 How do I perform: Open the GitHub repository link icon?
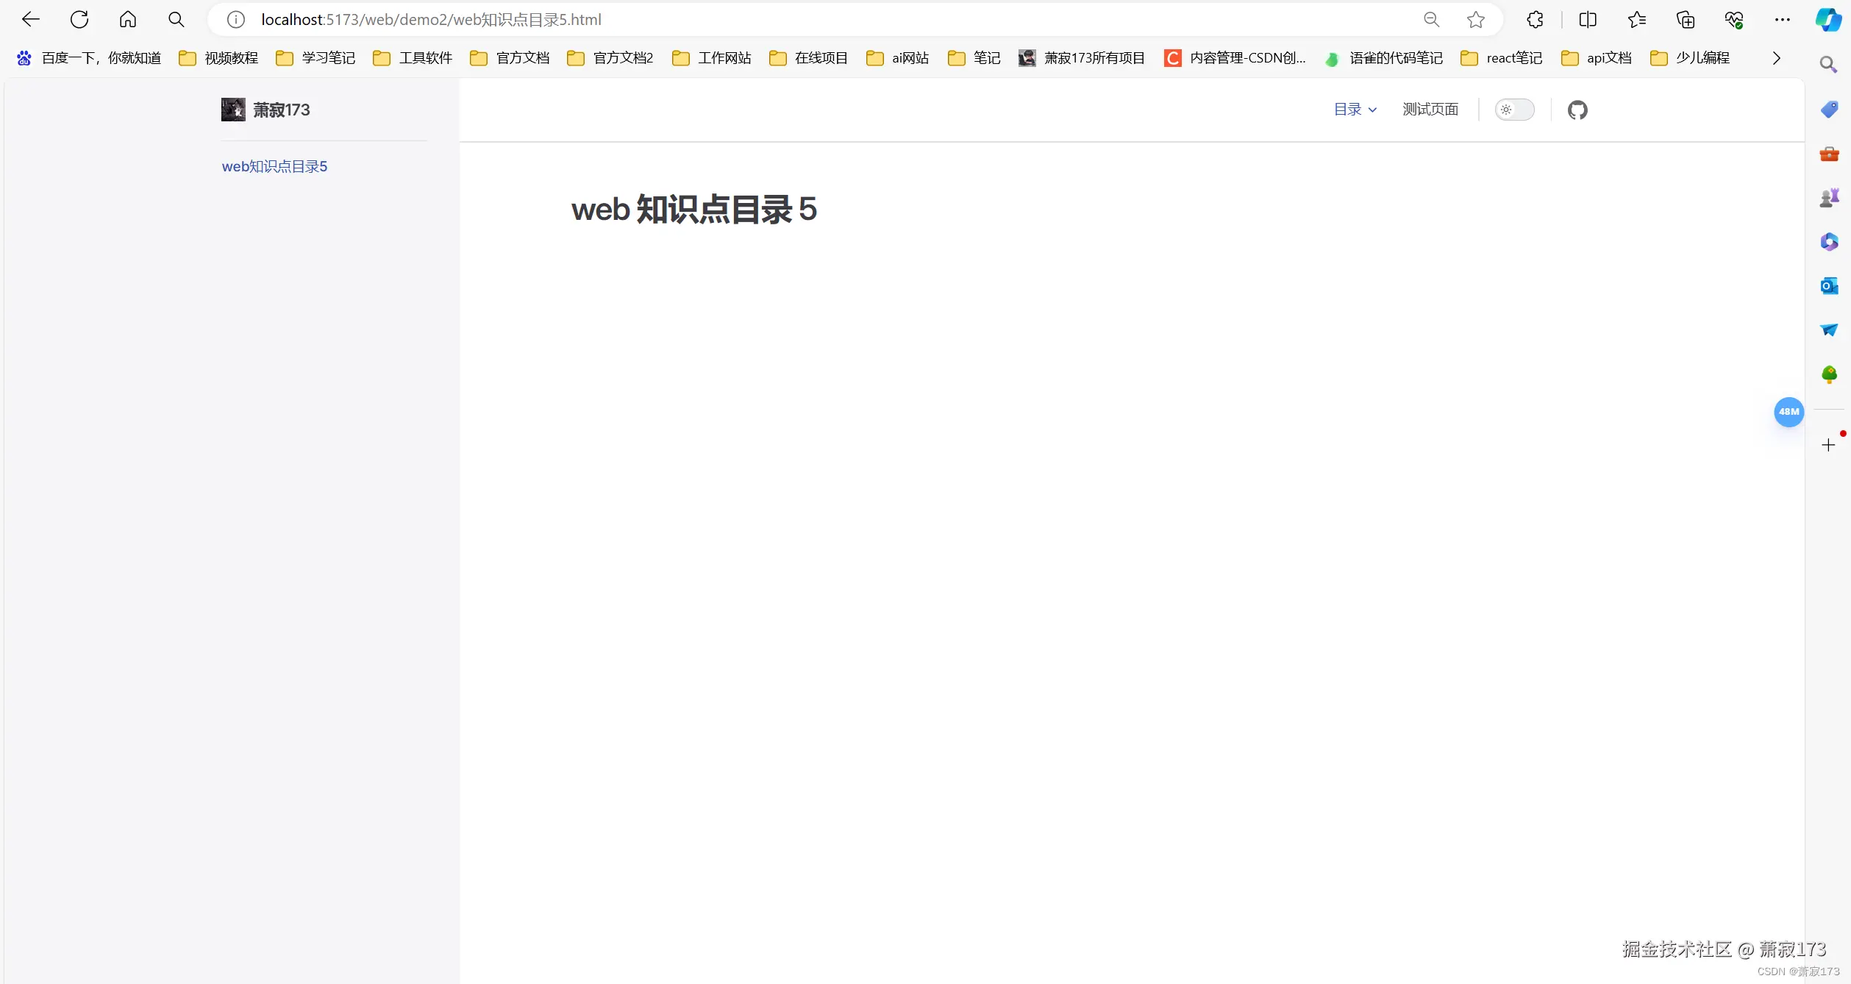1578,110
